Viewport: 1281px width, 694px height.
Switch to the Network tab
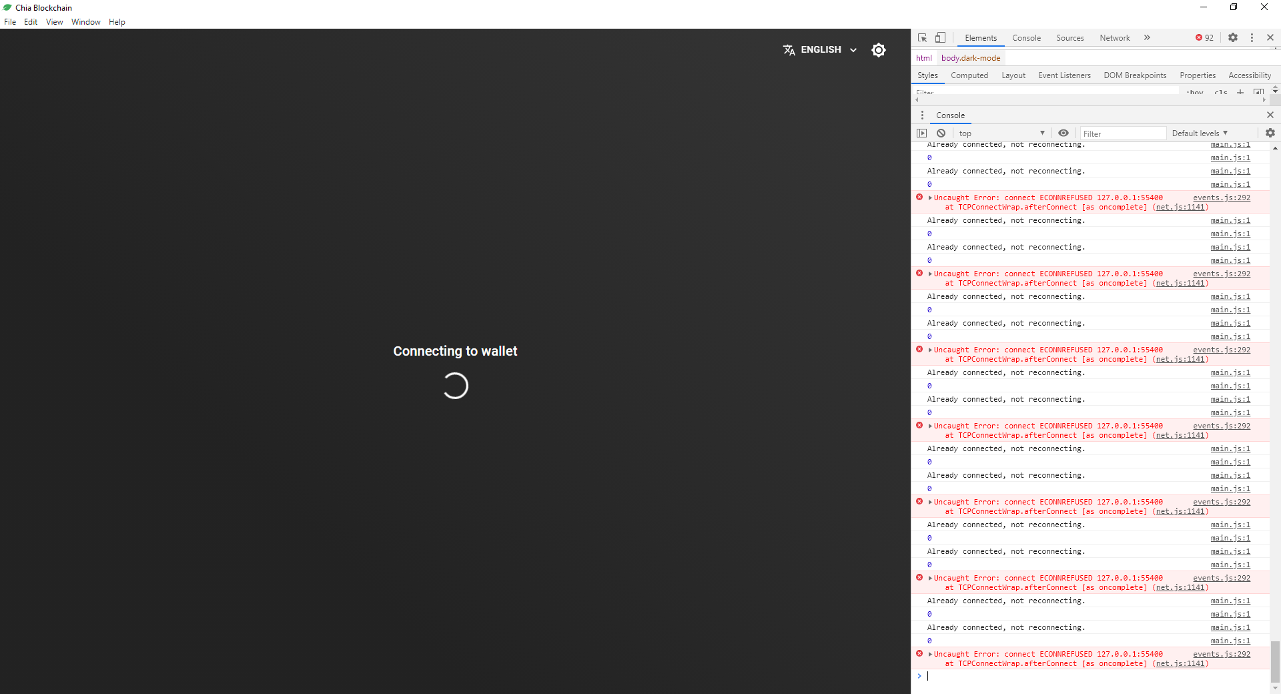[1114, 38]
